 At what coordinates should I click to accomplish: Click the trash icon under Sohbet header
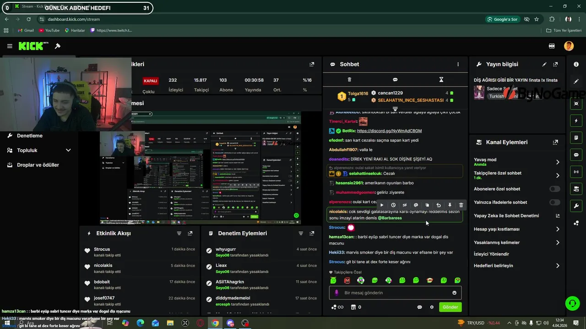click(x=349, y=80)
